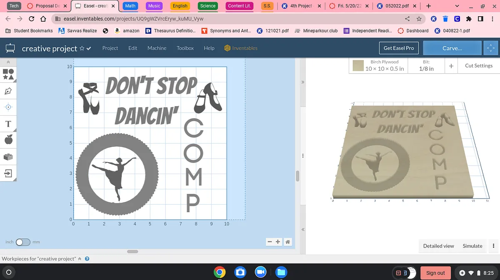This screenshot has width=500, height=280.
Task: Open the extensions puzzle icon
Action: coord(469,19)
